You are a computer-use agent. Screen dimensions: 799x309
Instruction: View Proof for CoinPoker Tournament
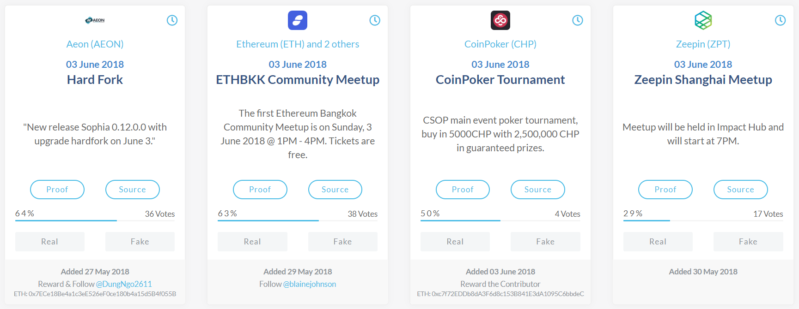coord(463,190)
